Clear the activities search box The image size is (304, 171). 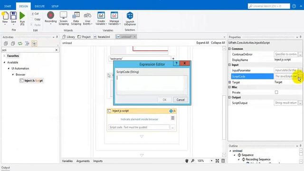tap(57, 50)
